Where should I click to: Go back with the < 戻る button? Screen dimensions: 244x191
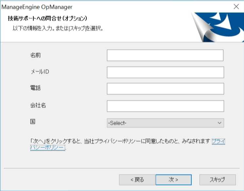[x=137, y=180]
